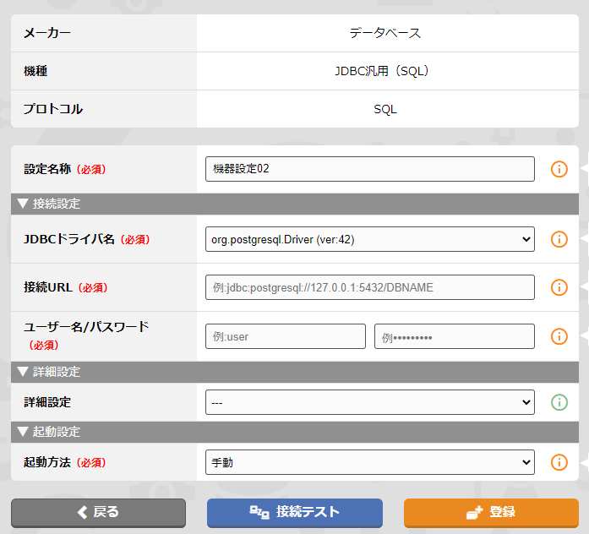Open the JDBCドライバ名 dropdown

[369, 239]
